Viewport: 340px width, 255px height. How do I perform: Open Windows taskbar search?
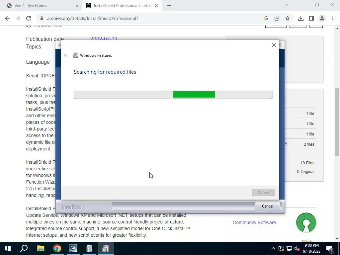click(x=24, y=248)
